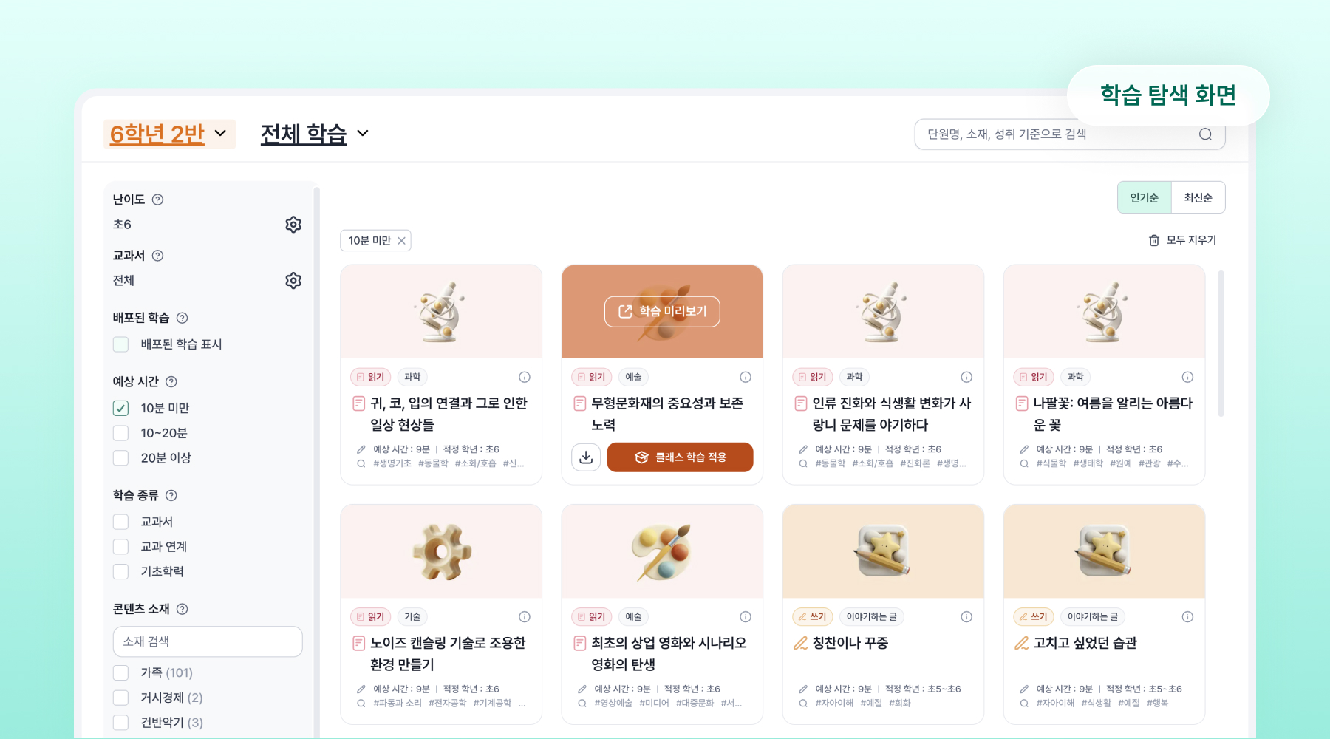The image size is (1330, 739).
Task: Click the download icon on 무형문화재 card
Action: [x=586, y=457]
